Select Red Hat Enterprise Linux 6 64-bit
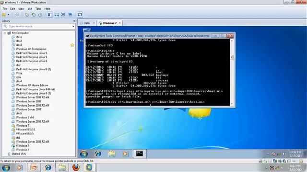 click(35, 89)
